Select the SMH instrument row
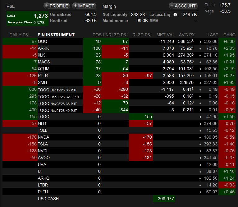The width and height of the screenshot is (238, 207). (119, 82)
